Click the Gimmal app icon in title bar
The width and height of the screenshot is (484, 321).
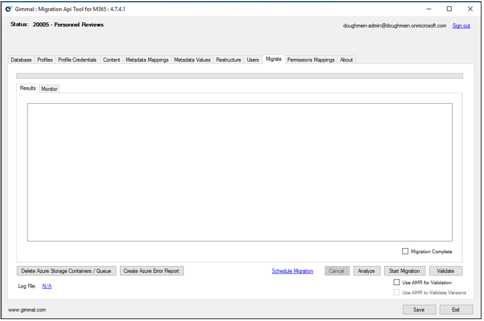click(x=8, y=9)
